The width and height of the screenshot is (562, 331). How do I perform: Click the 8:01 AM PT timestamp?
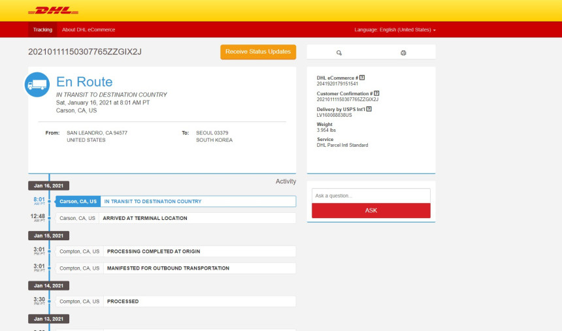coord(39,201)
